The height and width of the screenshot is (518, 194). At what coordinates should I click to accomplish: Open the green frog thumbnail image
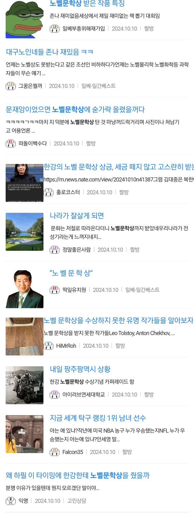25,19
